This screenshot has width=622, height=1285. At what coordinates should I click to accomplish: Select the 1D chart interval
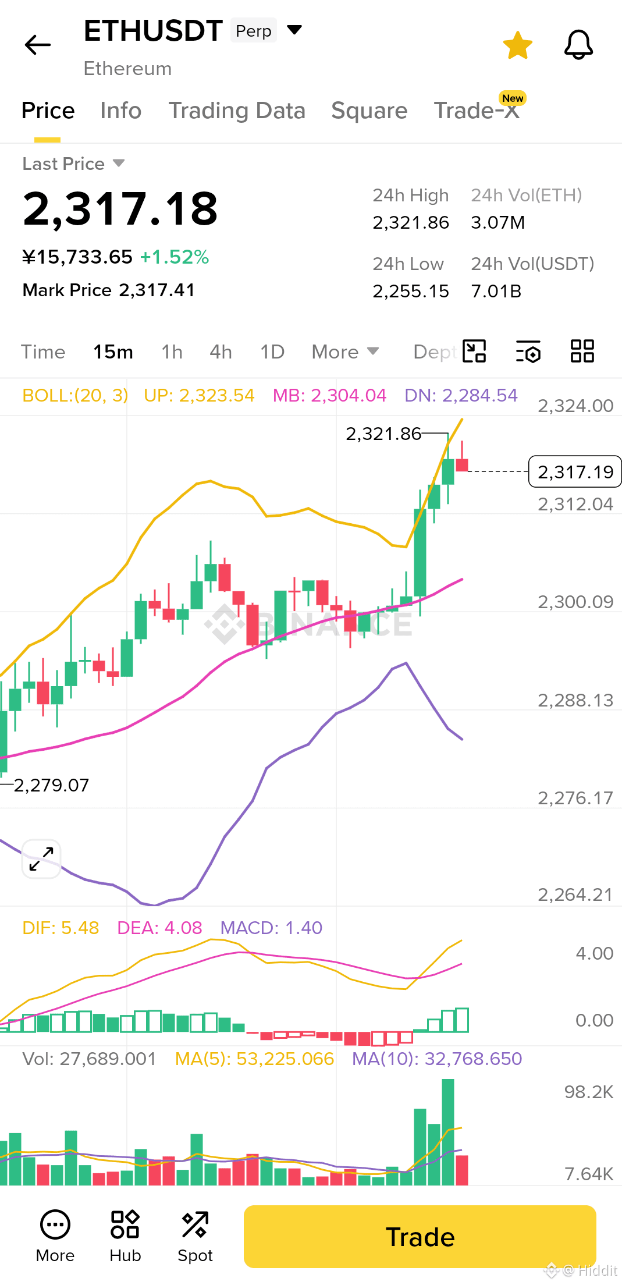272,352
